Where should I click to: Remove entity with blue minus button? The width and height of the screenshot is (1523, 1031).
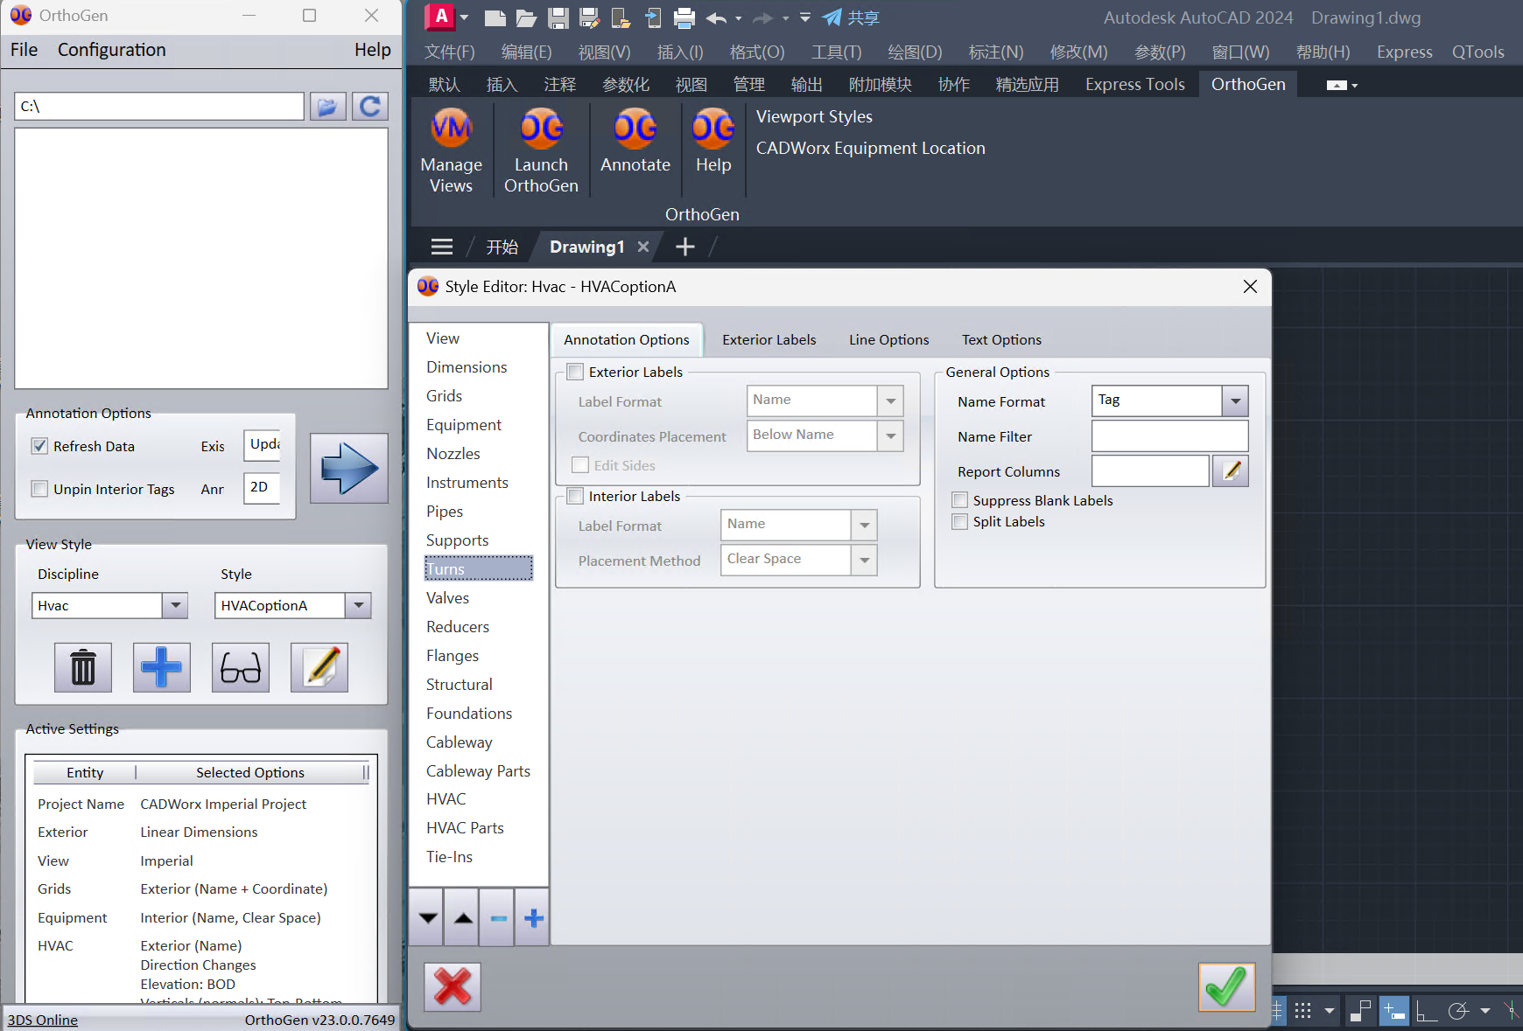pyautogui.click(x=498, y=917)
